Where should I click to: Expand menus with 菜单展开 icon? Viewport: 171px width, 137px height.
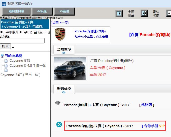click(x=2, y=32)
